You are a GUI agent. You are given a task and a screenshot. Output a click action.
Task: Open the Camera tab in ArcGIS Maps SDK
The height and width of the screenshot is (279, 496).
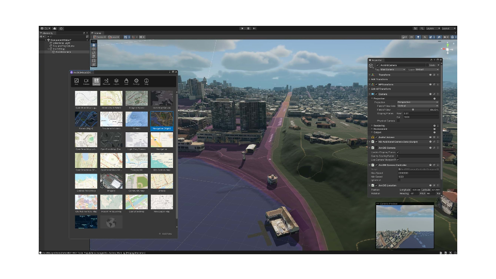[86, 82]
